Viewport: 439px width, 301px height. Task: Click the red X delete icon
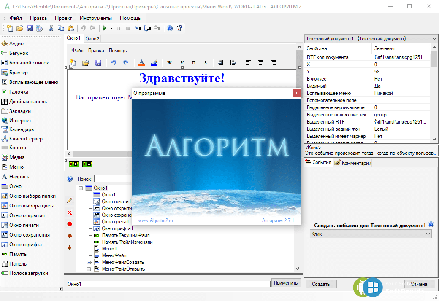point(70,212)
